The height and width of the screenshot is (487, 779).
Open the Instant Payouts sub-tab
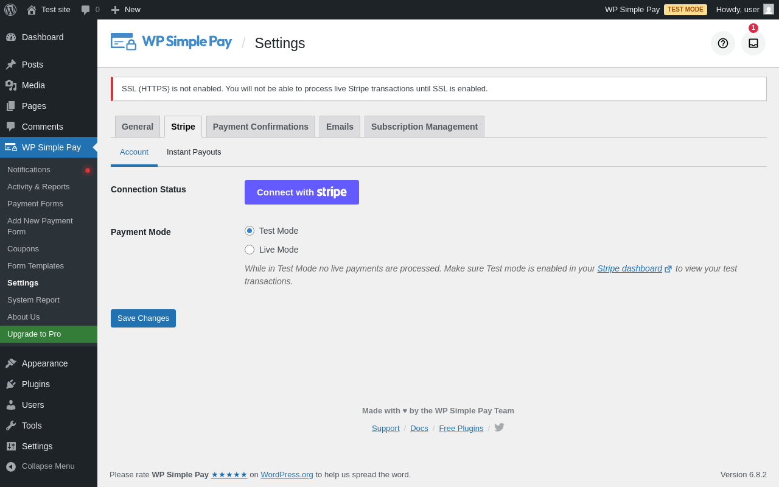point(194,152)
